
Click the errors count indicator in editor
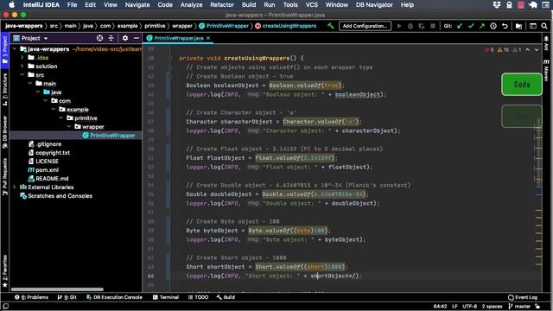(x=490, y=50)
